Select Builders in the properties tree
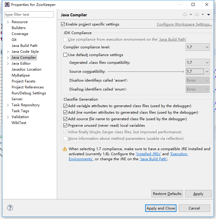 click(19, 28)
